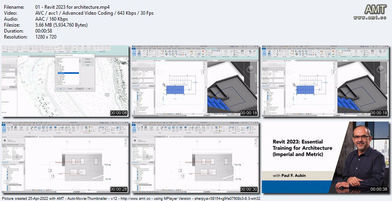Image resolution: width=392 pixels, height=201 pixels.
Task: Select the Window tool in 00:00:28 thumbnail
Action: click(15, 128)
